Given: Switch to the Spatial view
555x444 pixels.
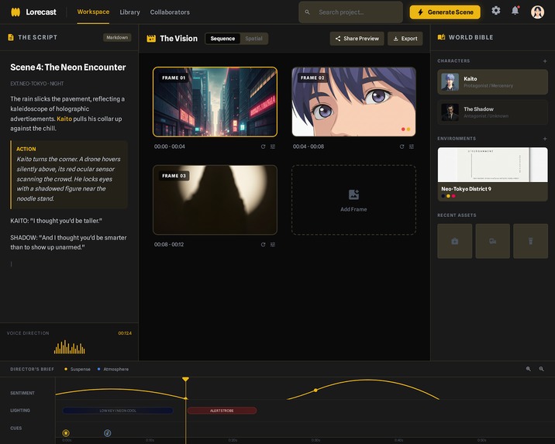Looking at the screenshot, I should pyautogui.click(x=253, y=38).
